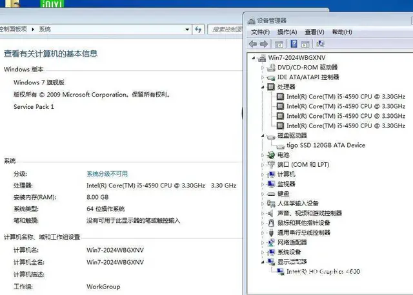Click the scan for hardware changes icon
The height and width of the screenshot is (295, 413).
[x=320, y=44]
